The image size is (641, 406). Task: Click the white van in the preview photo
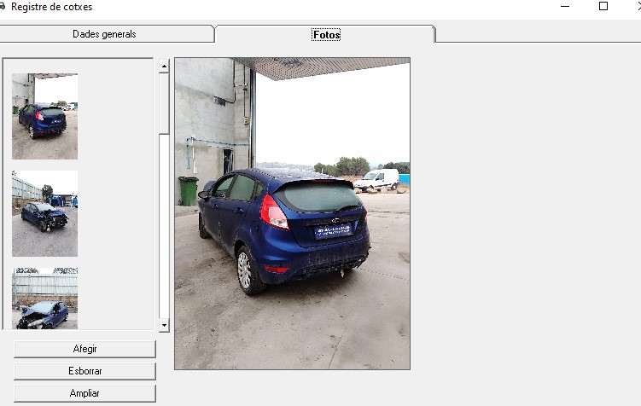tap(377, 179)
